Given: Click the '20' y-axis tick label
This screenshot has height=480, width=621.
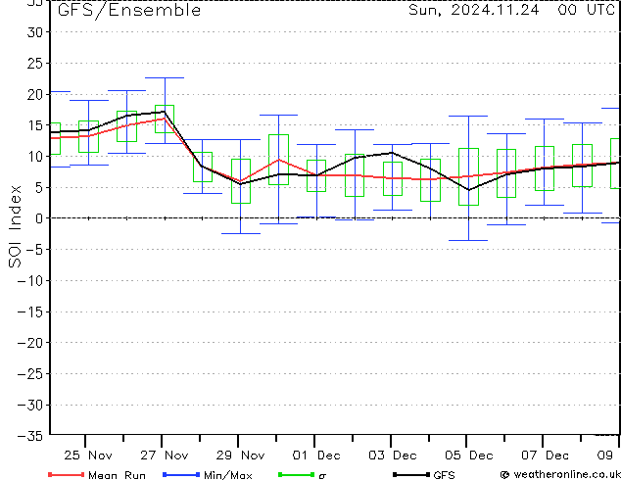Looking at the screenshot, I should pyautogui.click(x=35, y=95).
